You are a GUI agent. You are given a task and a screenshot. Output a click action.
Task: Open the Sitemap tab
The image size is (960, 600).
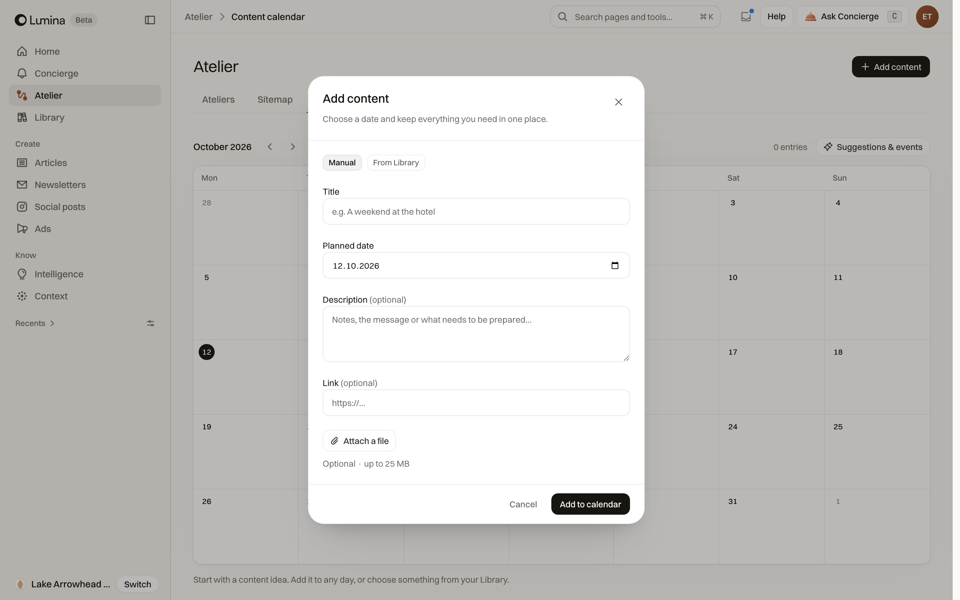point(275,100)
